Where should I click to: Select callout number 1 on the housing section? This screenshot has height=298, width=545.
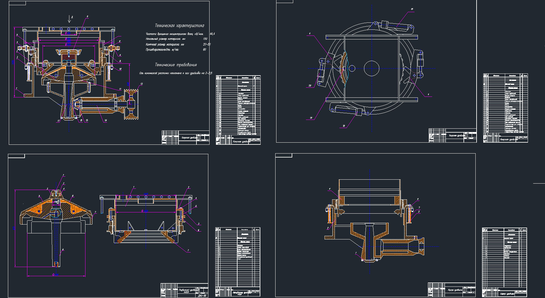click(x=356, y=253)
